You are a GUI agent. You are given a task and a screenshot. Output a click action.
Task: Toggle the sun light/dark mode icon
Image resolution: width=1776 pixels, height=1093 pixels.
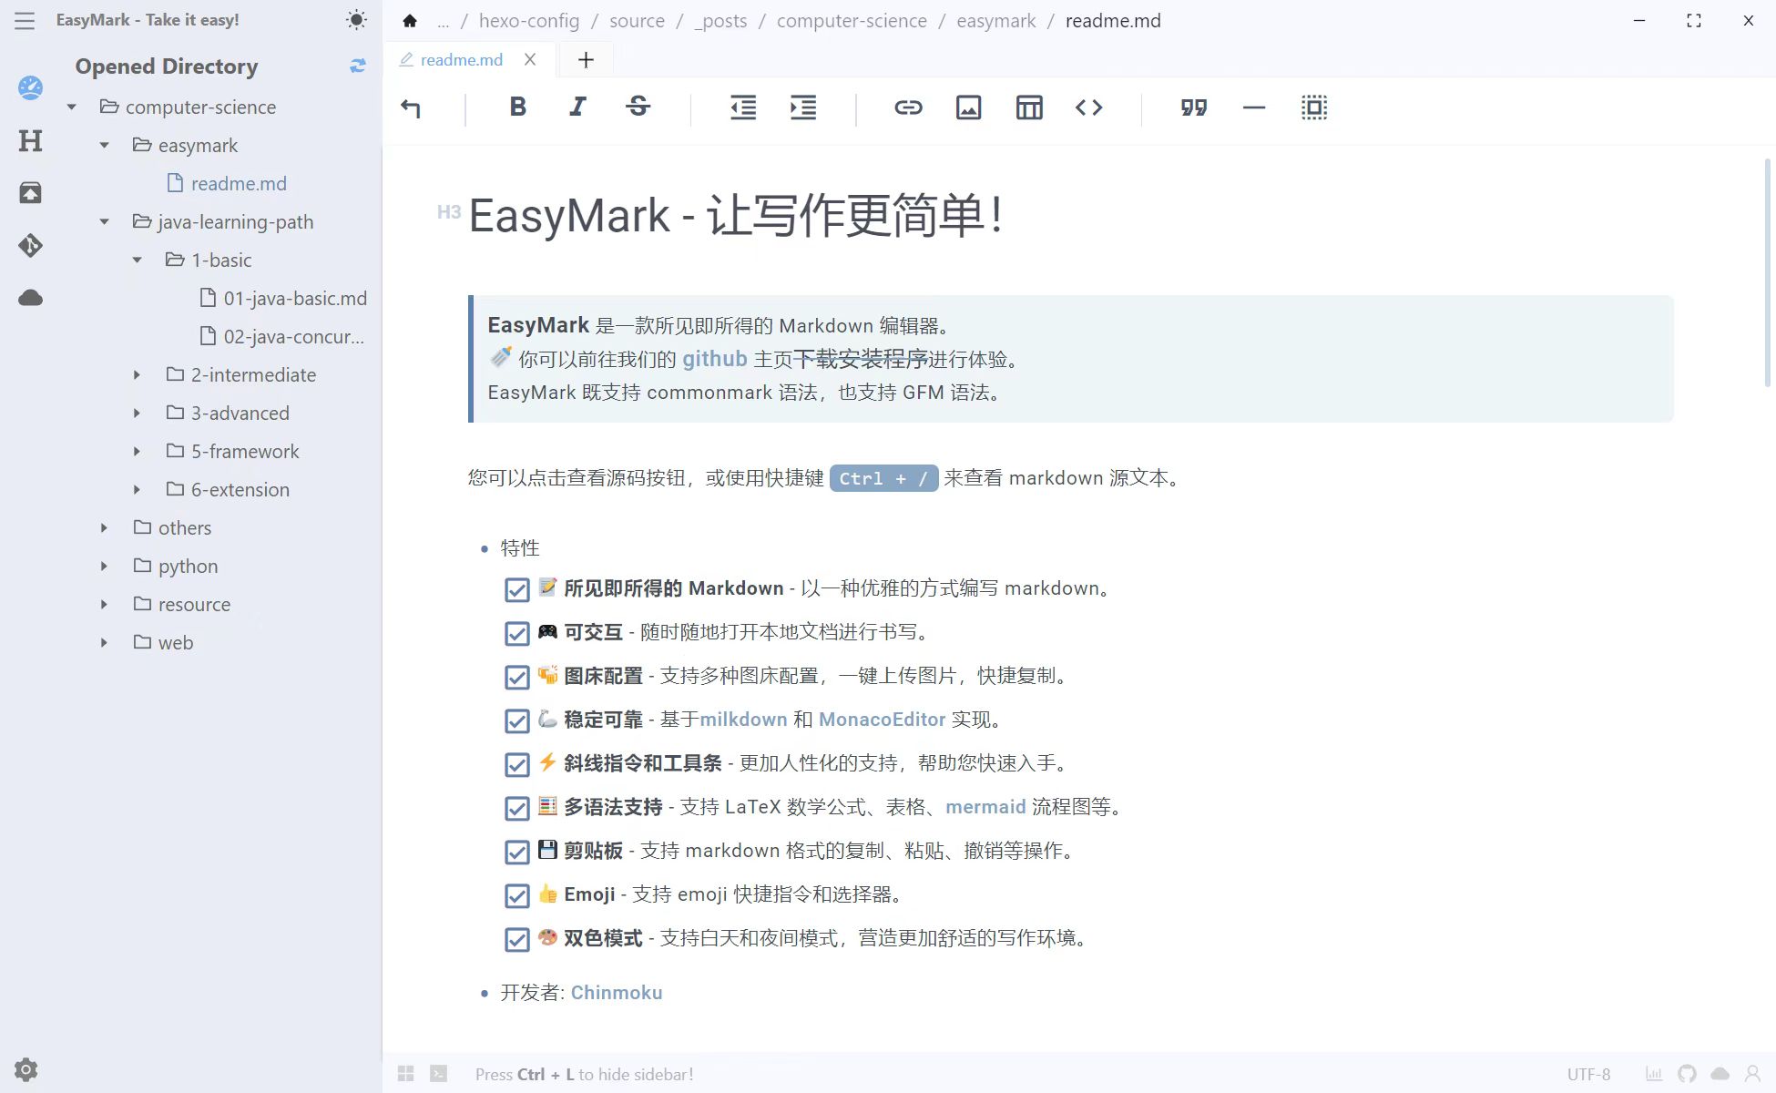357,20
